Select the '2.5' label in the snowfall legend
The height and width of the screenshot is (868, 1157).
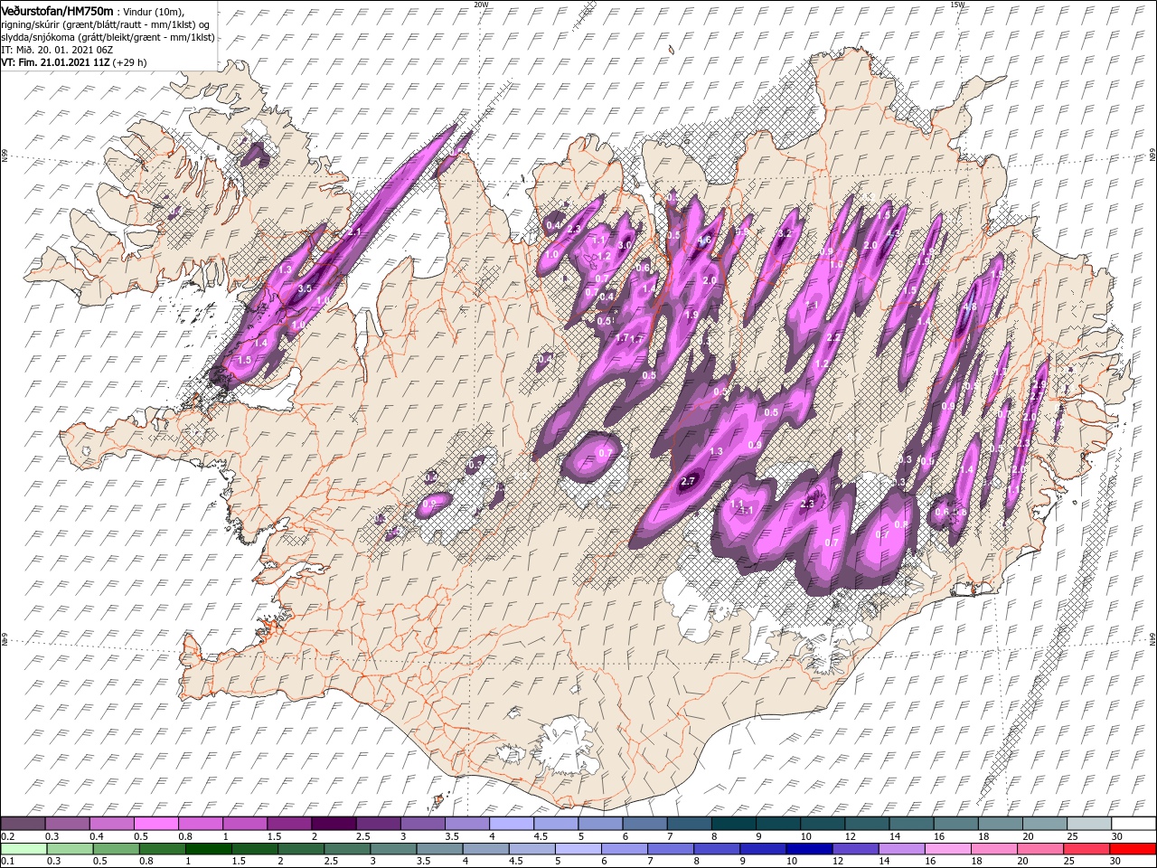tap(362, 836)
